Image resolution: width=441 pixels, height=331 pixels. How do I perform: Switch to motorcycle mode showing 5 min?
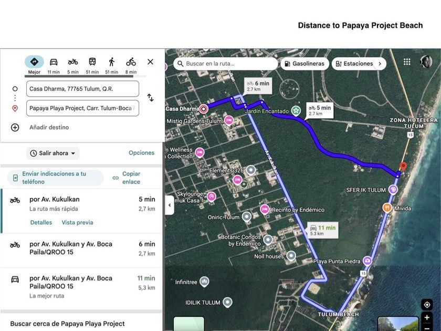point(73,65)
